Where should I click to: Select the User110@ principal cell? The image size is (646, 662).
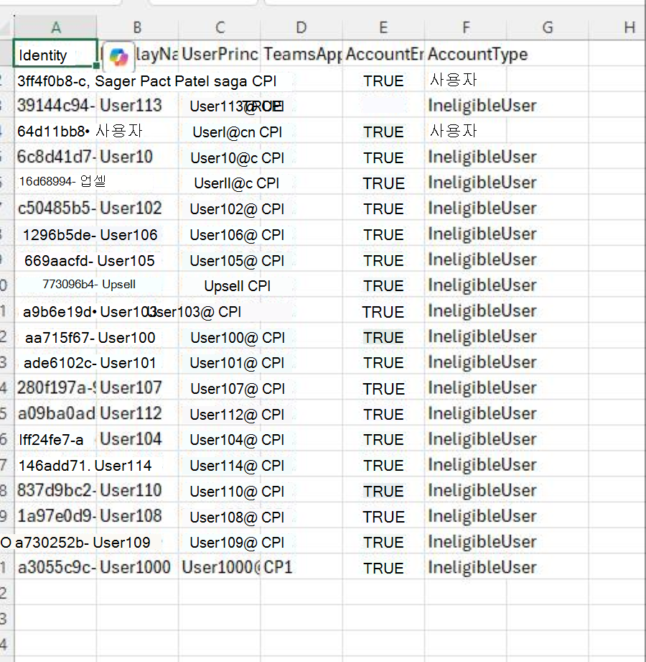coord(220,492)
